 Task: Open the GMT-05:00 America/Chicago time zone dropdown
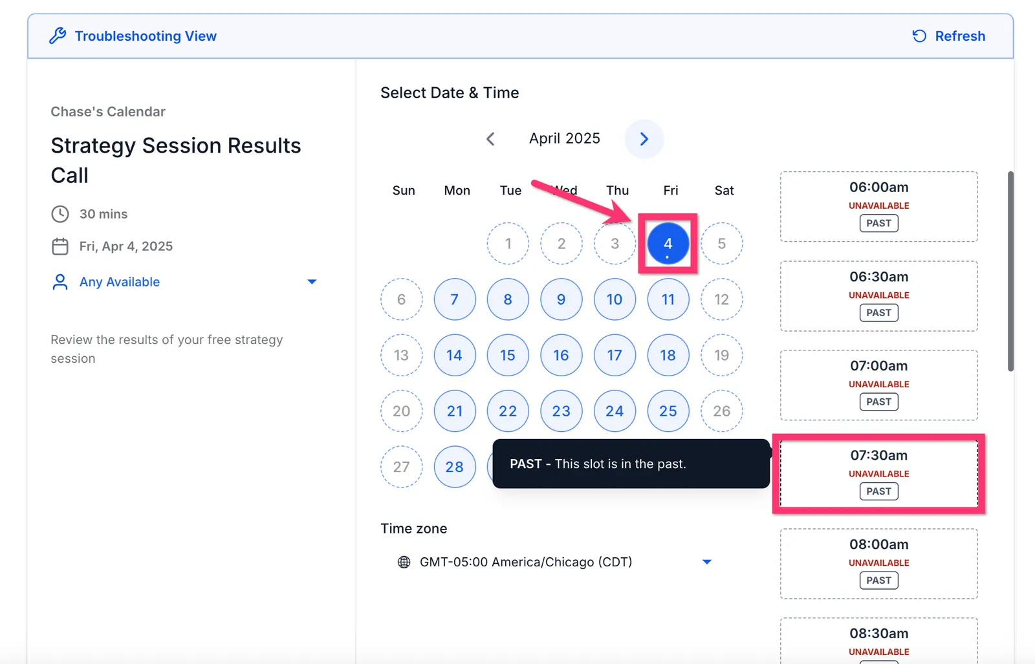552,562
